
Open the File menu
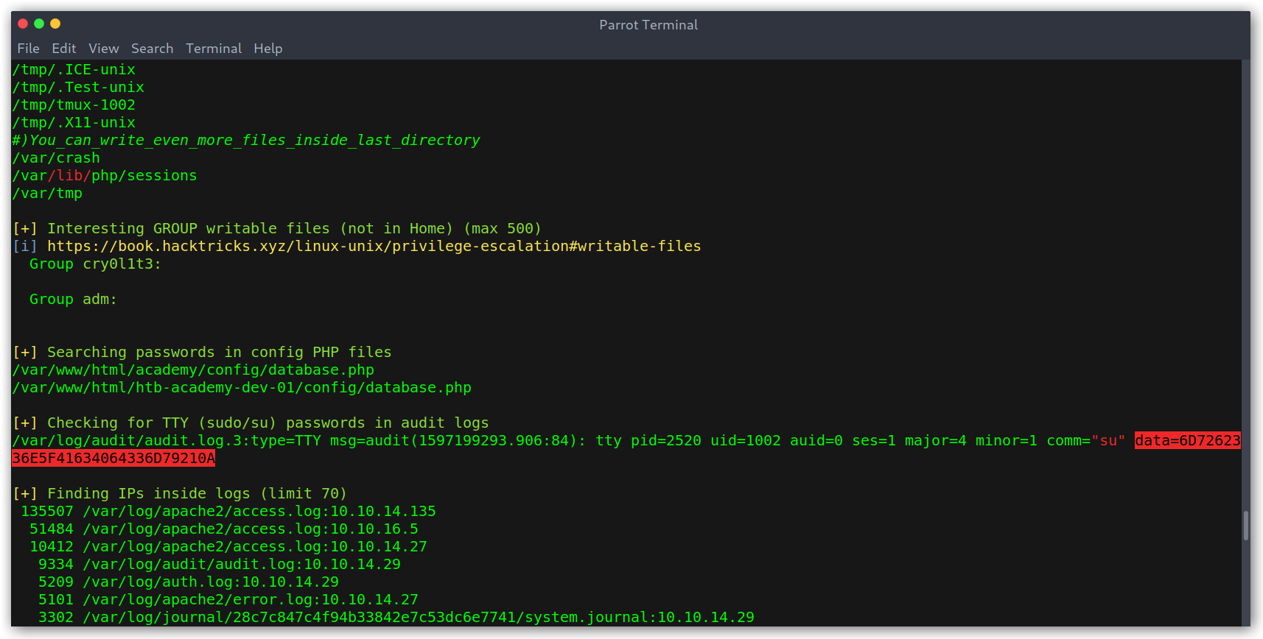(x=29, y=49)
